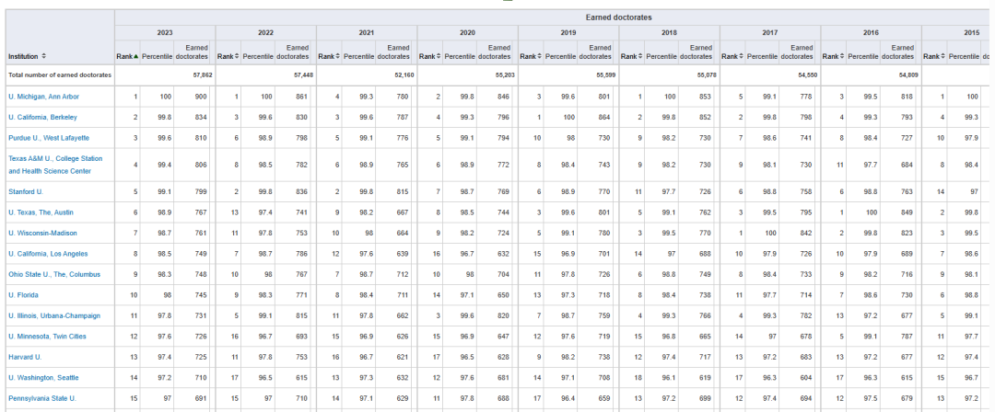Sort by 2020 Rank column arrows
The width and height of the screenshot is (995, 412).
pos(439,57)
